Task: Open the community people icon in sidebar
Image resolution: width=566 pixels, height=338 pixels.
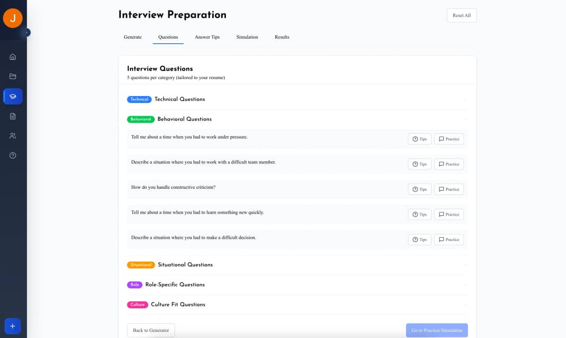Action: coord(13,136)
